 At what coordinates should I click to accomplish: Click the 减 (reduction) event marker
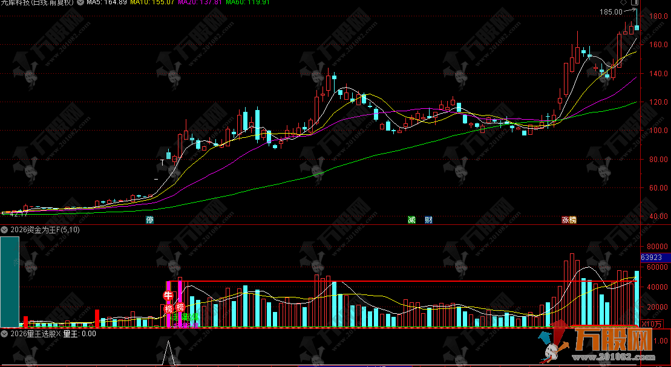(412, 220)
